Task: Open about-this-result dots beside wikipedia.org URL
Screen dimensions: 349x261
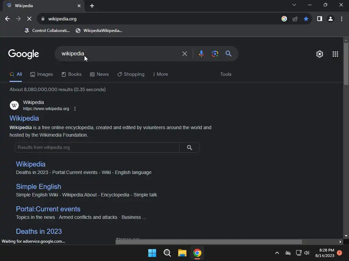Action: pyautogui.click(x=75, y=109)
